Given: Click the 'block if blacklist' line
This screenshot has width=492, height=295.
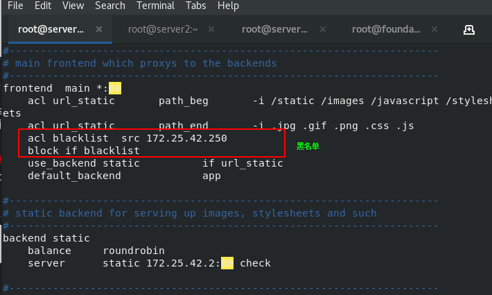Looking at the screenshot, I should pyautogui.click(x=83, y=151).
